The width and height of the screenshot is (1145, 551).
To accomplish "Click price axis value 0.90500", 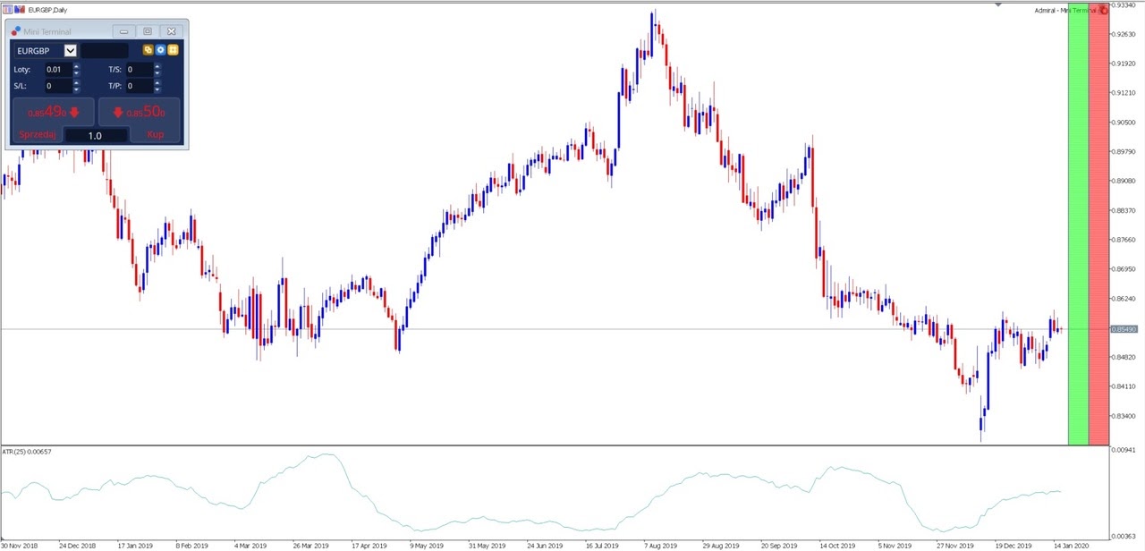I will [x=1124, y=123].
